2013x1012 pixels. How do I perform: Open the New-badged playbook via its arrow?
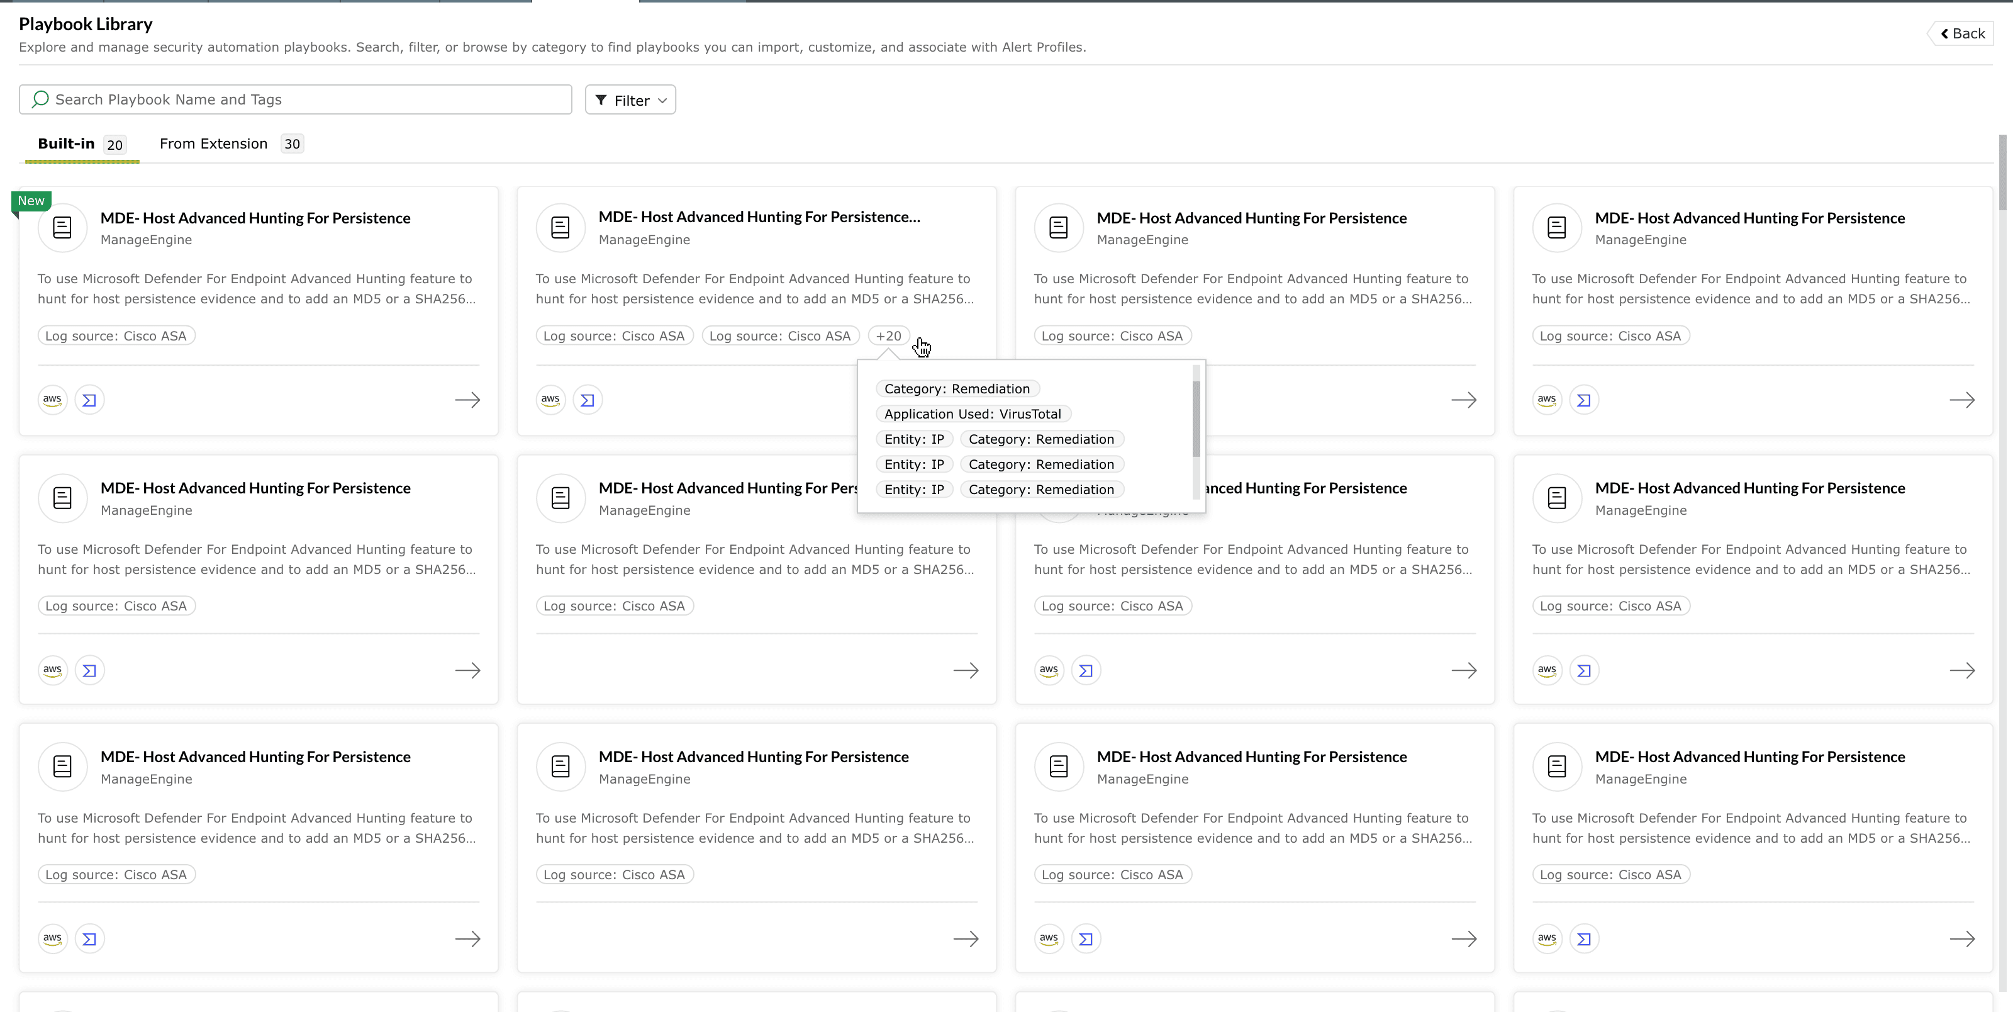click(467, 400)
